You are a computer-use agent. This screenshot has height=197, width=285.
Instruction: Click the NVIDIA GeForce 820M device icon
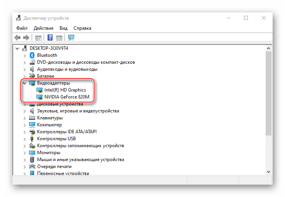point(39,97)
